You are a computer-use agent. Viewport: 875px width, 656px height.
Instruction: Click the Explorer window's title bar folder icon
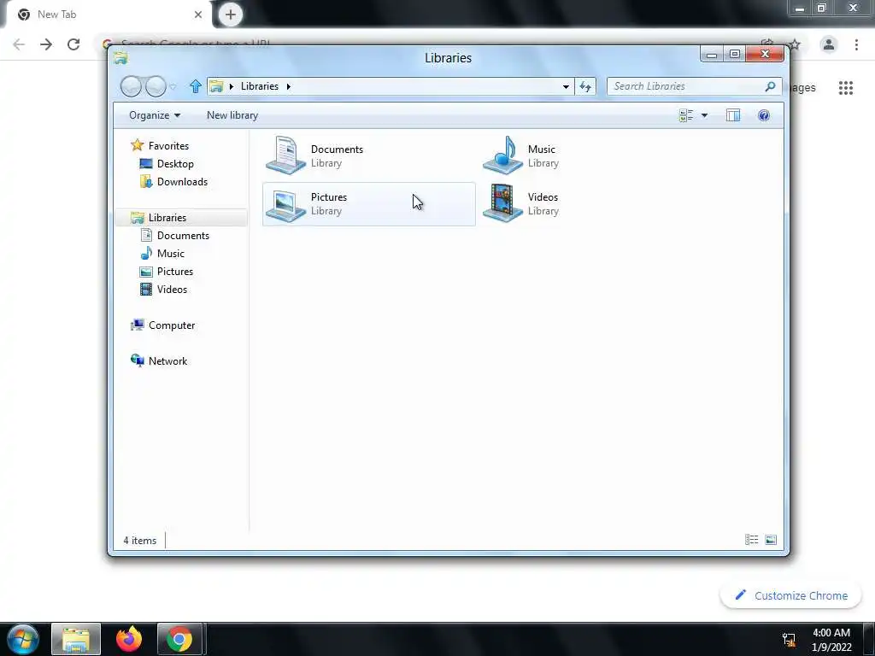[x=120, y=57]
